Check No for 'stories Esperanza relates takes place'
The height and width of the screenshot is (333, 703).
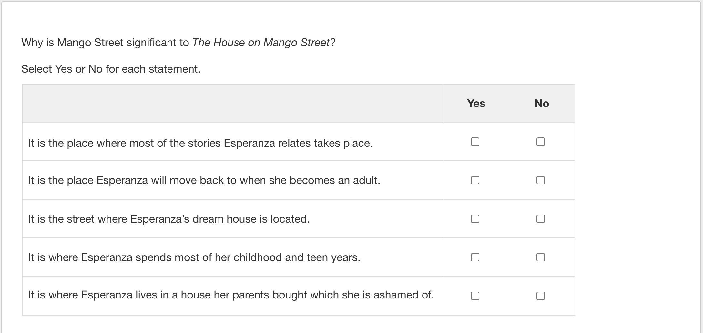click(540, 142)
